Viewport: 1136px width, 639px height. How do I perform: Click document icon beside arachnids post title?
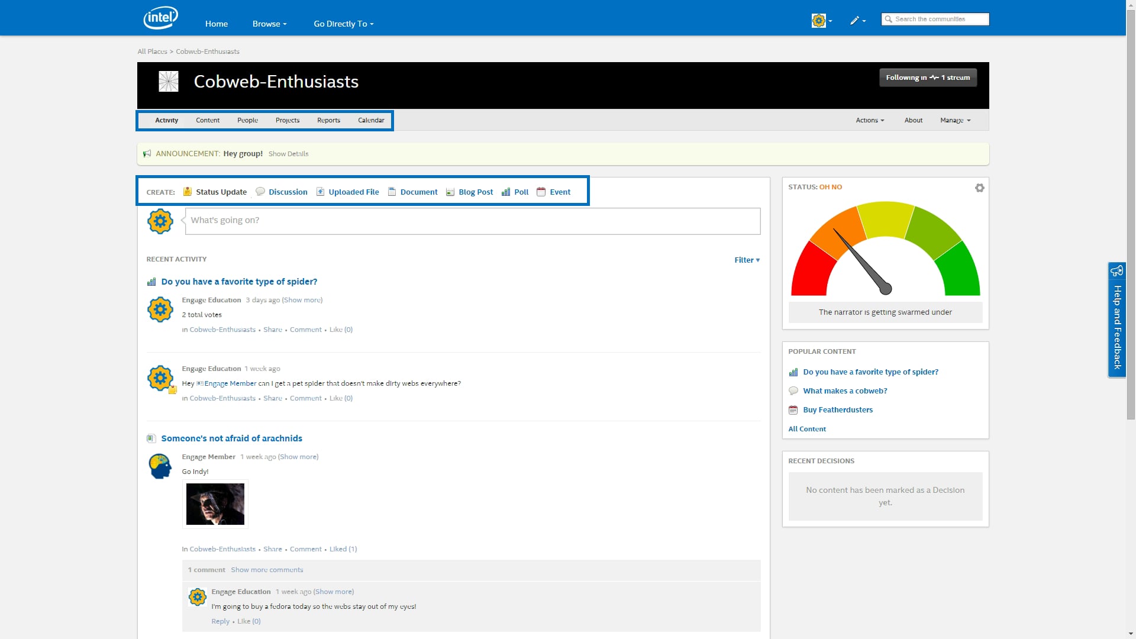[x=151, y=438]
